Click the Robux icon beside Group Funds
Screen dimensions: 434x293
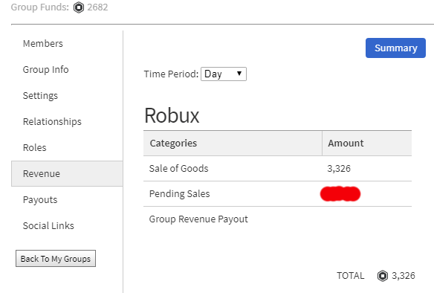pyautogui.click(x=79, y=7)
